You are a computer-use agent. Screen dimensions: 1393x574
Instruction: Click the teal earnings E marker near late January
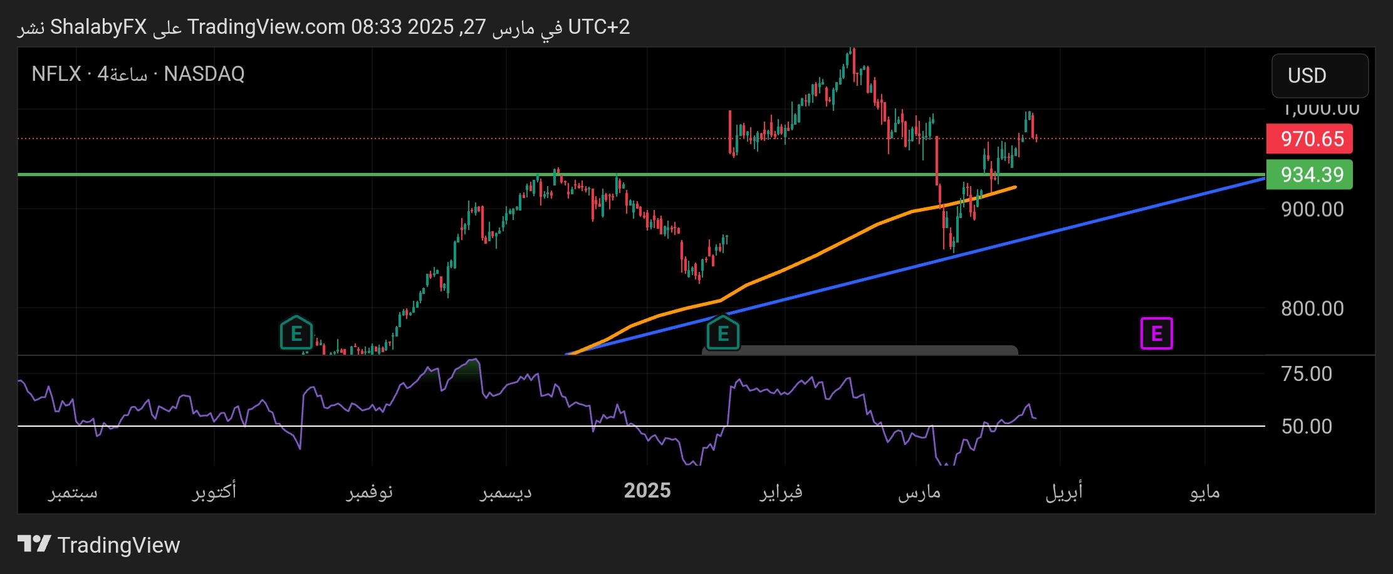pyautogui.click(x=723, y=333)
